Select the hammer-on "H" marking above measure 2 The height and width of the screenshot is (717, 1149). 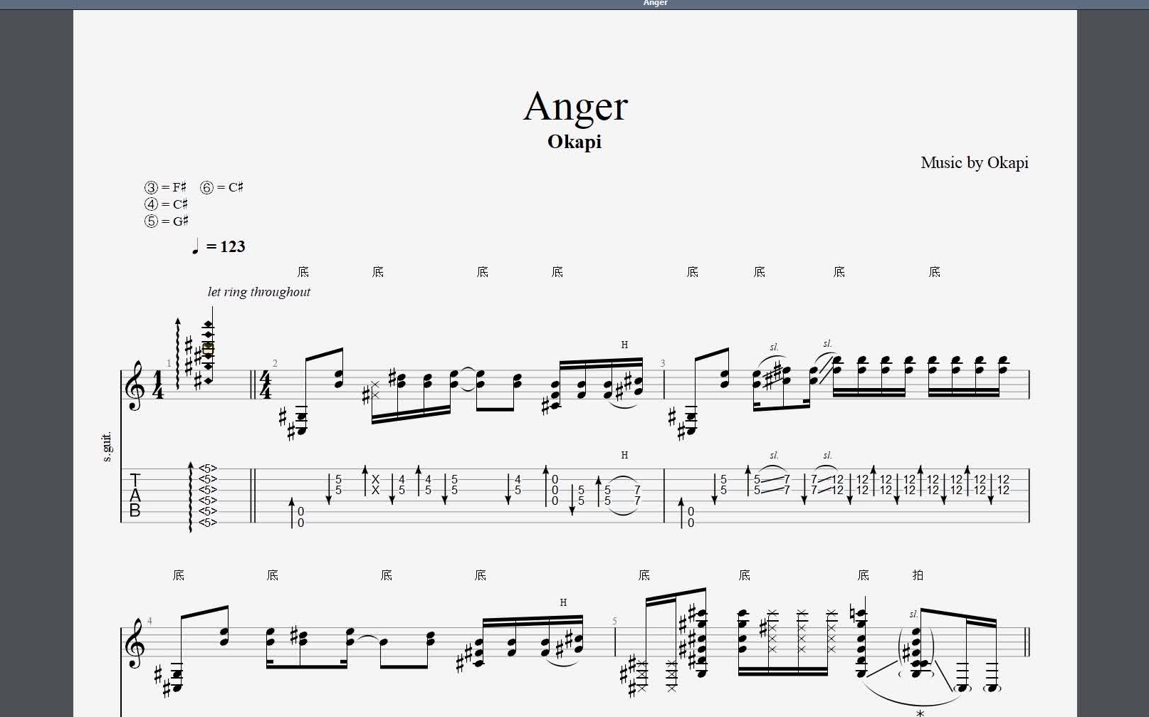(624, 345)
